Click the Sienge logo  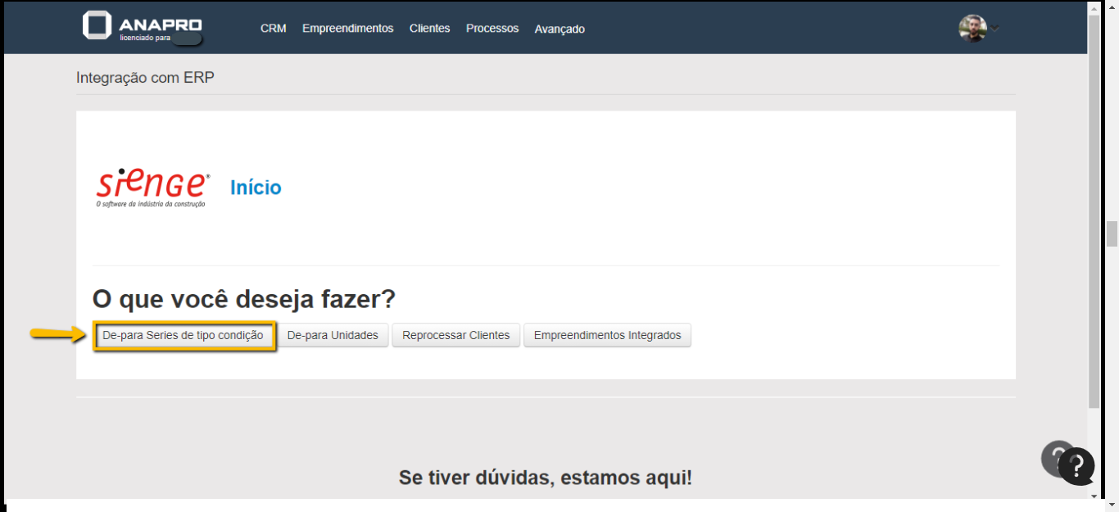tap(152, 188)
